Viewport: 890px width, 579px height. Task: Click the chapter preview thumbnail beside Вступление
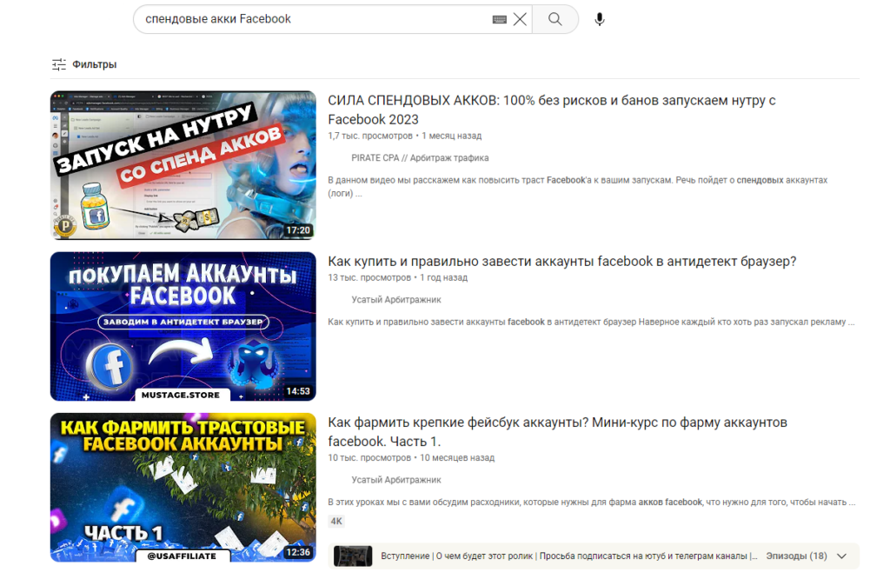tap(353, 556)
